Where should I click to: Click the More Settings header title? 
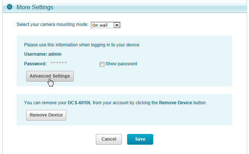coord(35,7)
